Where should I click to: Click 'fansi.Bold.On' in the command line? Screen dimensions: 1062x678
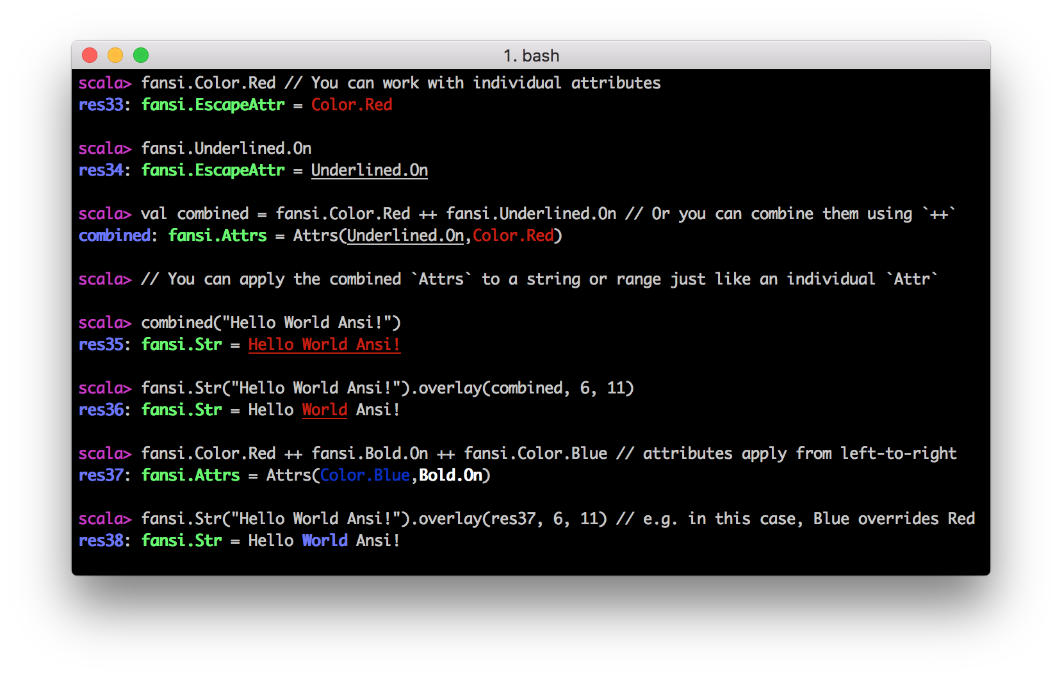point(370,453)
